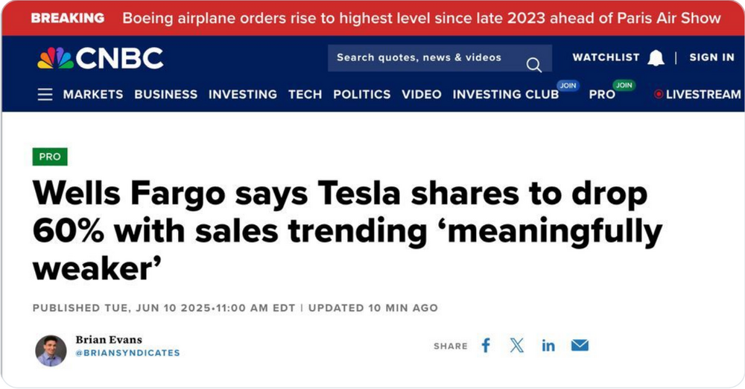Screen dimensions: 745x389
Task: Click the green PRO badge
Action: pos(50,156)
